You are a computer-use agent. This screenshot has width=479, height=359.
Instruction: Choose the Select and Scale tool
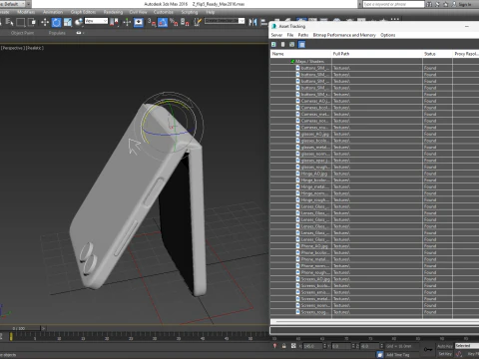click(x=68, y=22)
